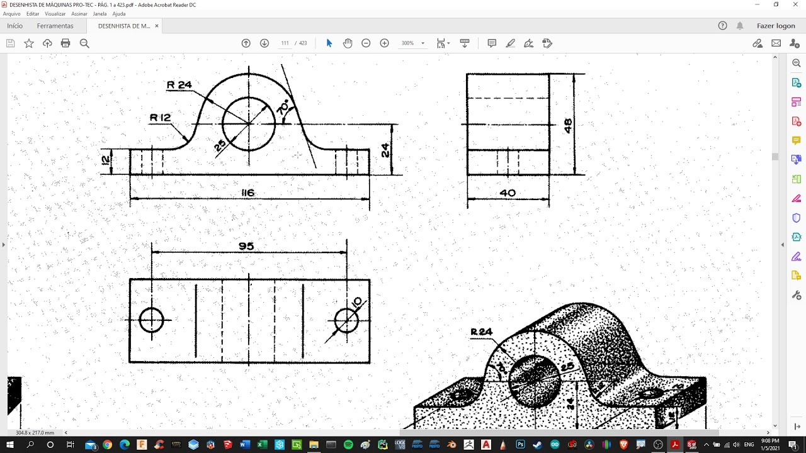
Task: Open More Tools wrench icon
Action: [x=797, y=295]
